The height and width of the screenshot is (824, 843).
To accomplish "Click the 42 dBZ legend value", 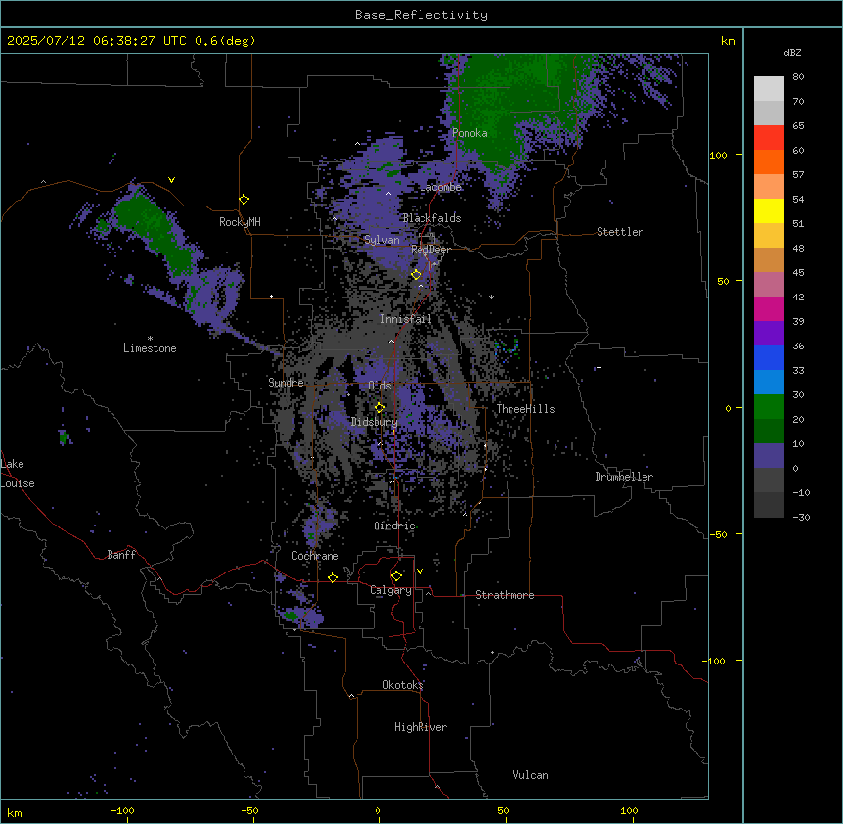I will pos(798,297).
